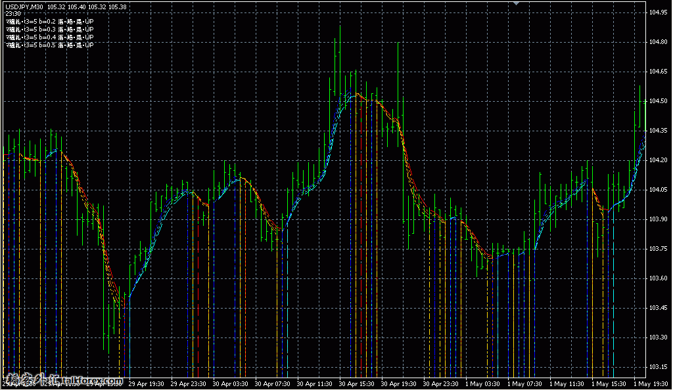Viewport: 673px width, 390px height.
Task: Click the 30 Apr 11:30 time label
Action: tap(314, 384)
